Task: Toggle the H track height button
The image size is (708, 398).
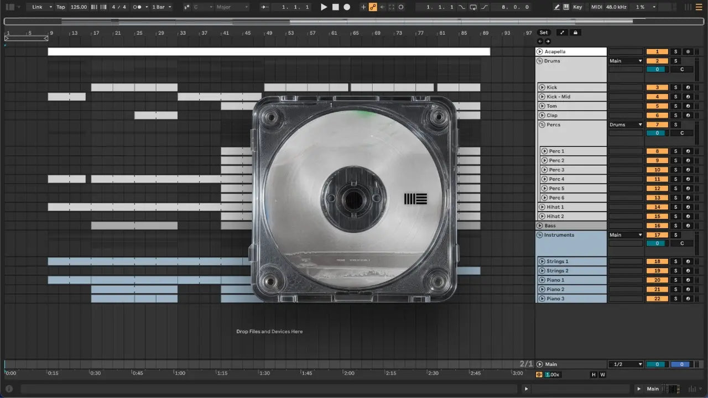Action: [594, 375]
